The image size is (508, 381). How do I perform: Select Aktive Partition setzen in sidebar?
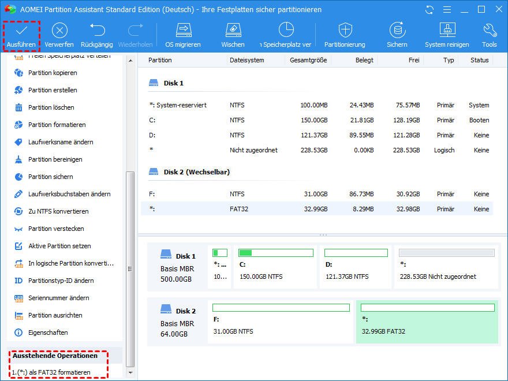53,246
